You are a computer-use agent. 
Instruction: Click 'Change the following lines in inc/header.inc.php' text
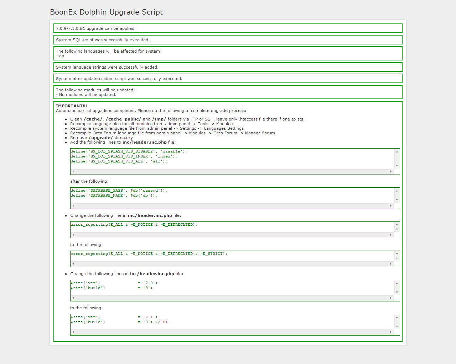127,274
